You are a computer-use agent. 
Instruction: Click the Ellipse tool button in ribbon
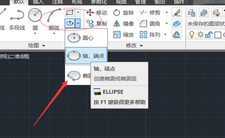[x=70, y=23]
